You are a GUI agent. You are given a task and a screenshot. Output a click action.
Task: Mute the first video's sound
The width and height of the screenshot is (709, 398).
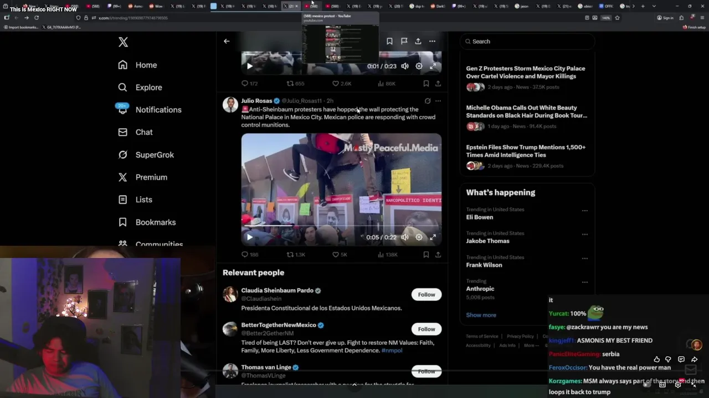coord(405,66)
